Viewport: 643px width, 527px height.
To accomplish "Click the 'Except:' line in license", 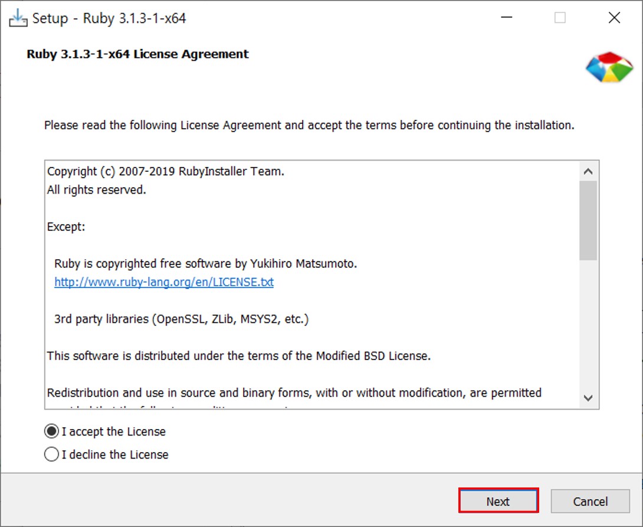I will point(66,227).
